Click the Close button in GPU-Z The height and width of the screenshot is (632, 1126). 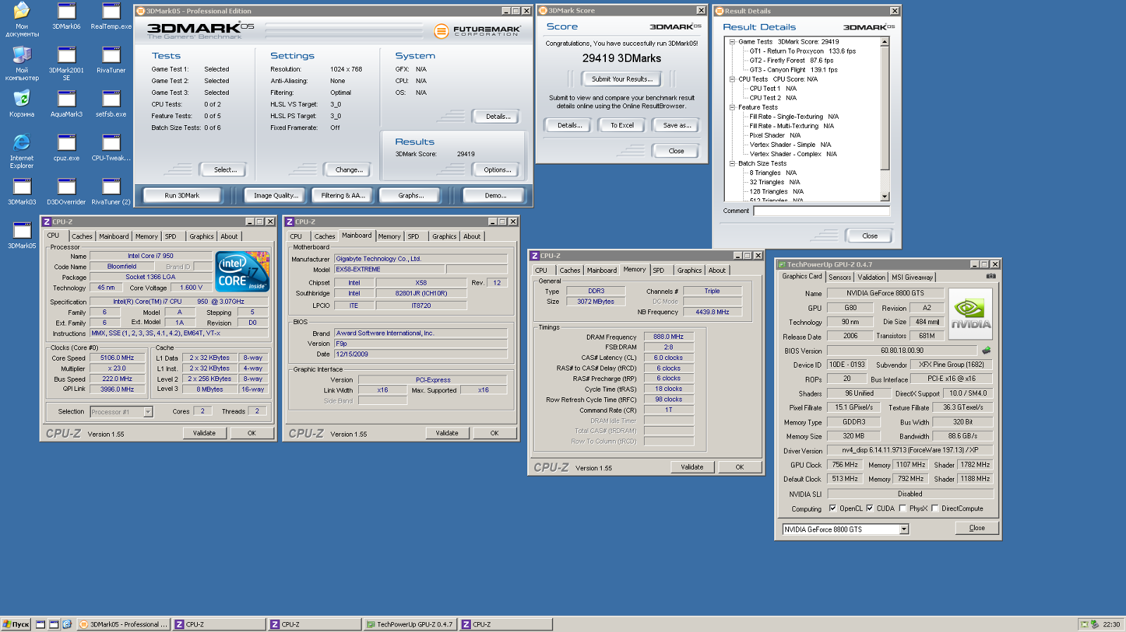tap(977, 528)
